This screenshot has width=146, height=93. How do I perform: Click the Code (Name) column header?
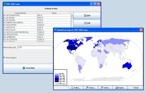coord(20,13)
